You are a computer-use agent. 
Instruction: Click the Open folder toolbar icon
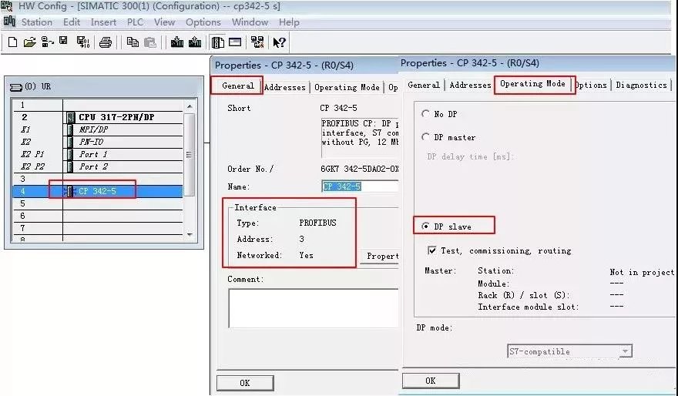(x=29, y=42)
